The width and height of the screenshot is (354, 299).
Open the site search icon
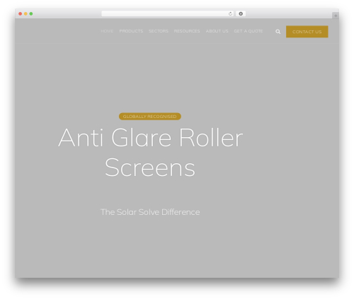(278, 32)
